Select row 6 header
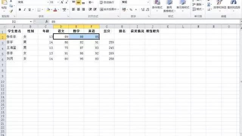Screen dimensions: 242x136 (x=3, y=59)
